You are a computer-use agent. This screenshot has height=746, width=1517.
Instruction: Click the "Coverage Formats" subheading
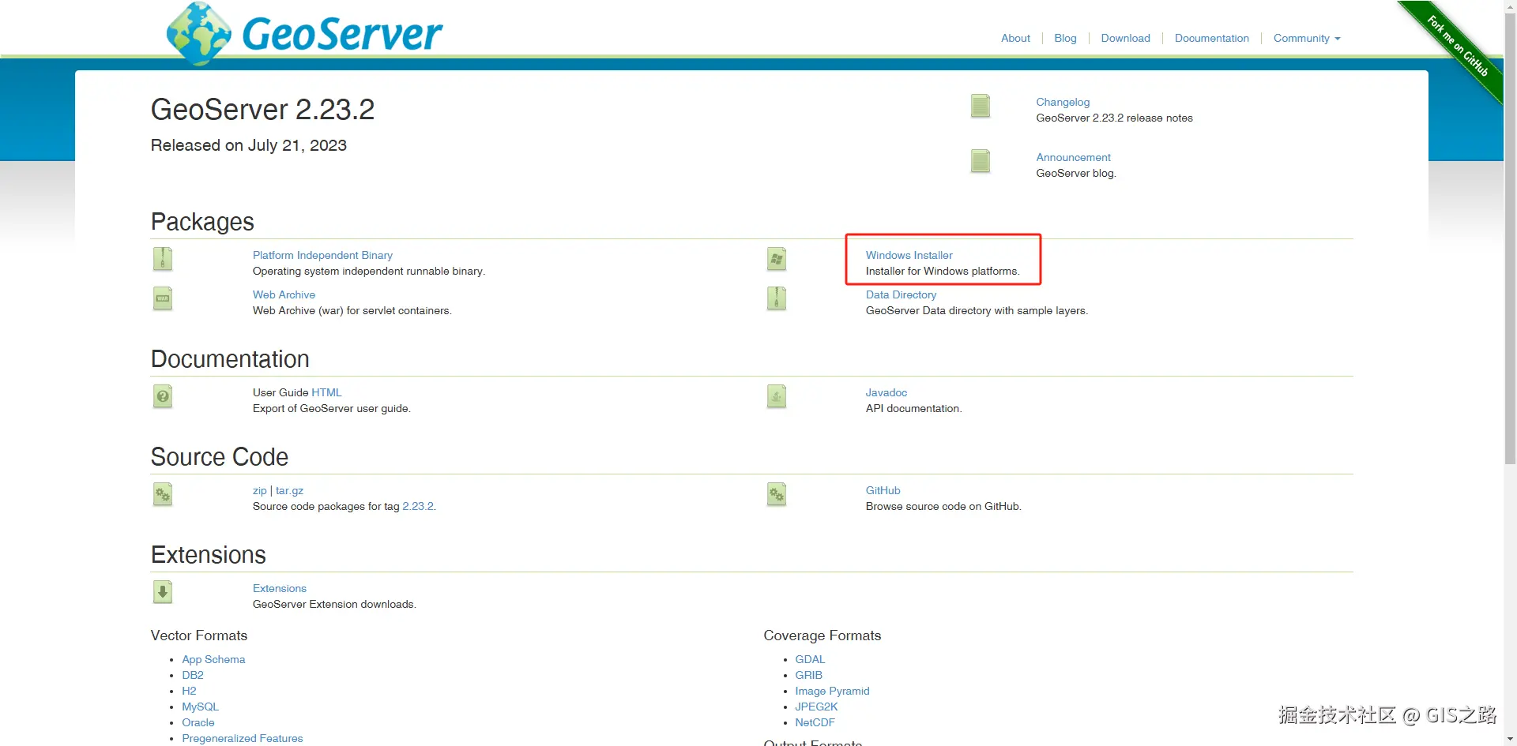[822, 635]
